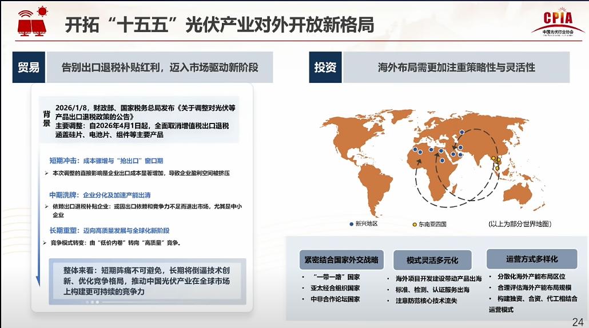Click the 中期洗牌 bullet arrow marker
The image size is (589, 328).
pyautogui.click(x=46, y=206)
